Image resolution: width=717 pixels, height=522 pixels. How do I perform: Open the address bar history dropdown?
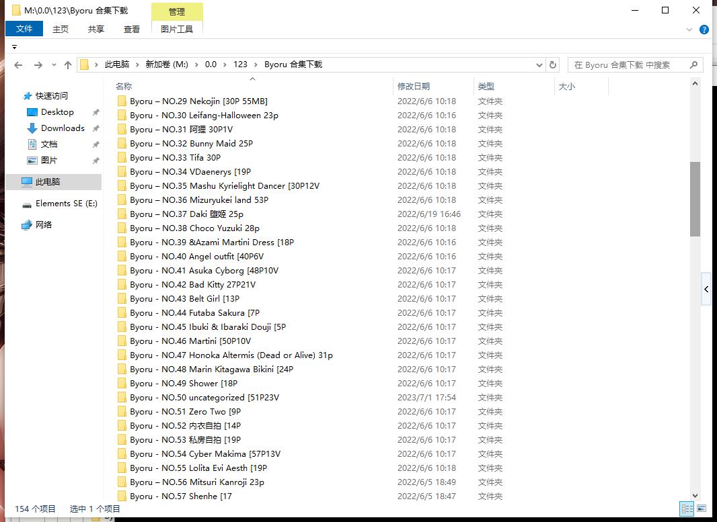pyautogui.click(x=539, y=65)
